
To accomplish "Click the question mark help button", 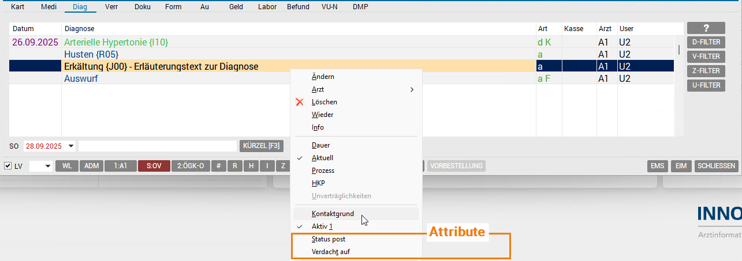I will click(x=705, y=28).
